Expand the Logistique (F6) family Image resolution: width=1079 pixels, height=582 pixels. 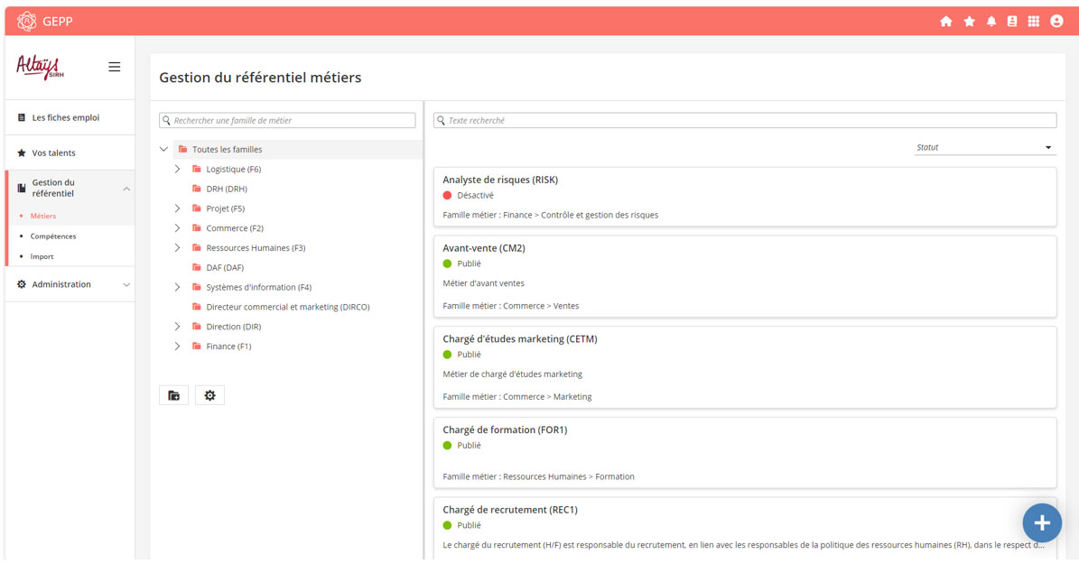click(x=178, y=170)
